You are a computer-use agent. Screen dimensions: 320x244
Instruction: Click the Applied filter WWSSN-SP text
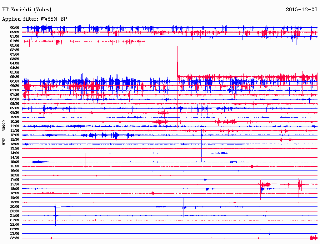pos(34,19)
